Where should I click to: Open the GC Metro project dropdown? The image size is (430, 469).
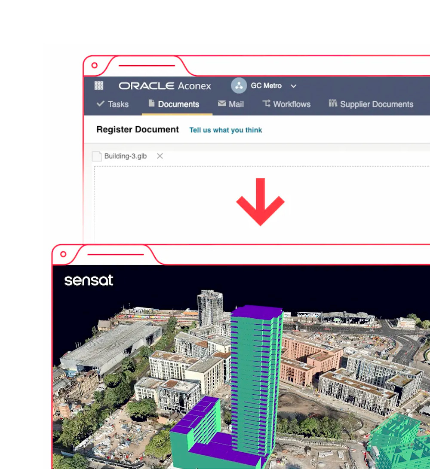pyautogui.click(x=294, y=86)
